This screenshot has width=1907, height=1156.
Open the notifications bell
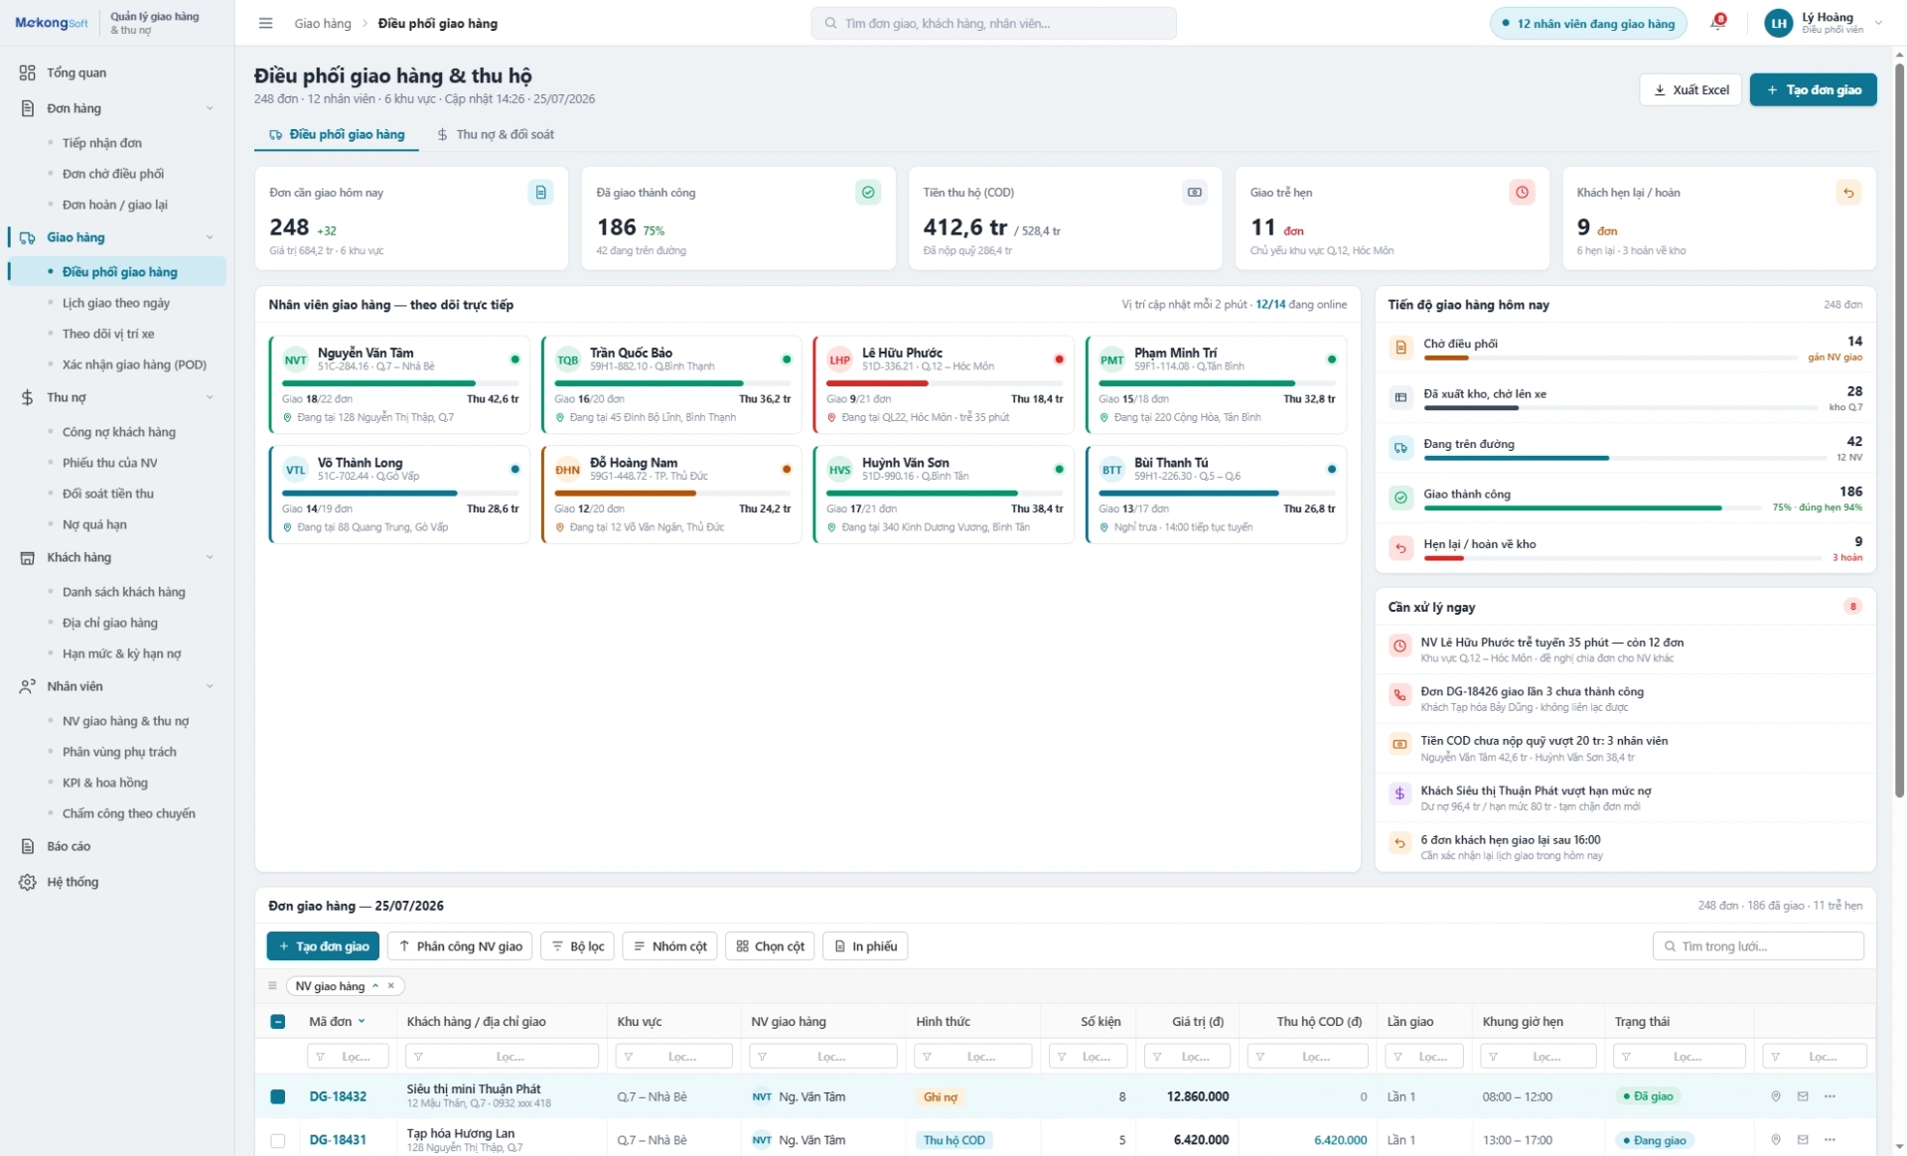click(x=1717, y=22)
